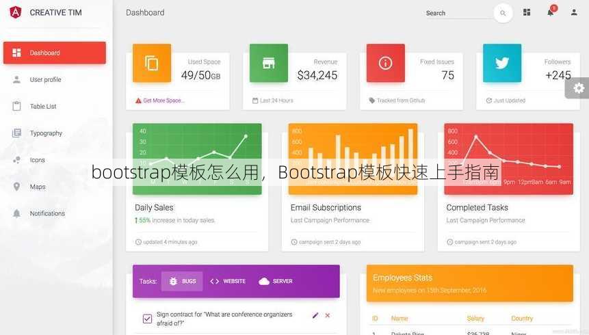Click the Employees Stats card header

(470, 283)
